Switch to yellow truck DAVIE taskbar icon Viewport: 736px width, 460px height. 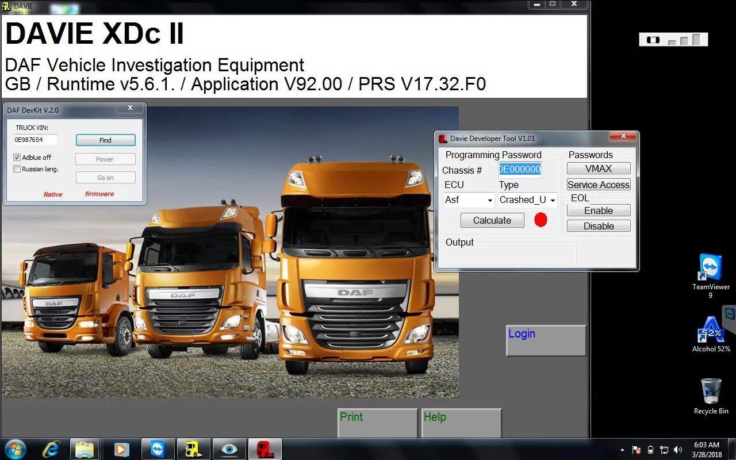[x=193, y=448]
